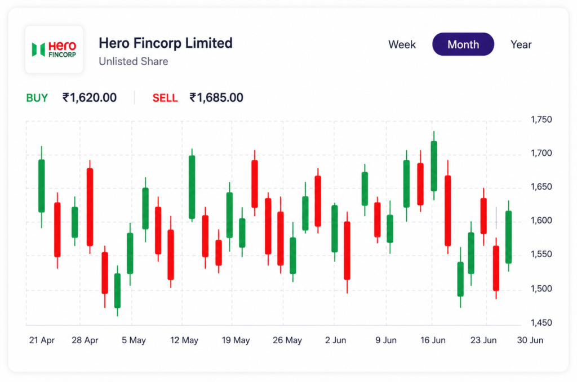The width and height of the screenshot is (577, 382).
Task: Select the first green candle at 21 Apr
Action: tap(42, 186)
